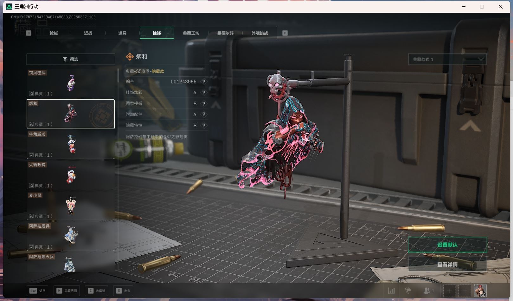Screen dimensions: 513x301
Task: Click the 查看详情 button
Action: (447, 264)
